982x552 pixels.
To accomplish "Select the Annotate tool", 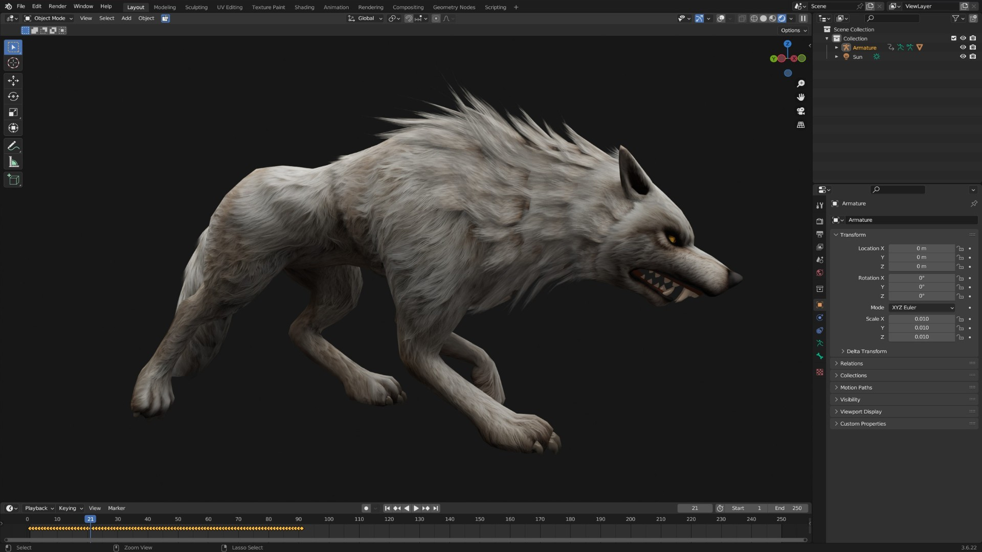I will point(13,146).
